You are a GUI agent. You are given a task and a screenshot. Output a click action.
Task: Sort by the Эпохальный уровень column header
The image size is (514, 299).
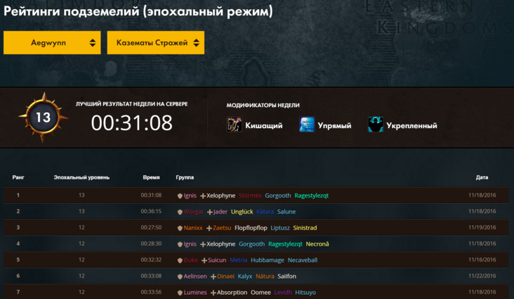81,178
